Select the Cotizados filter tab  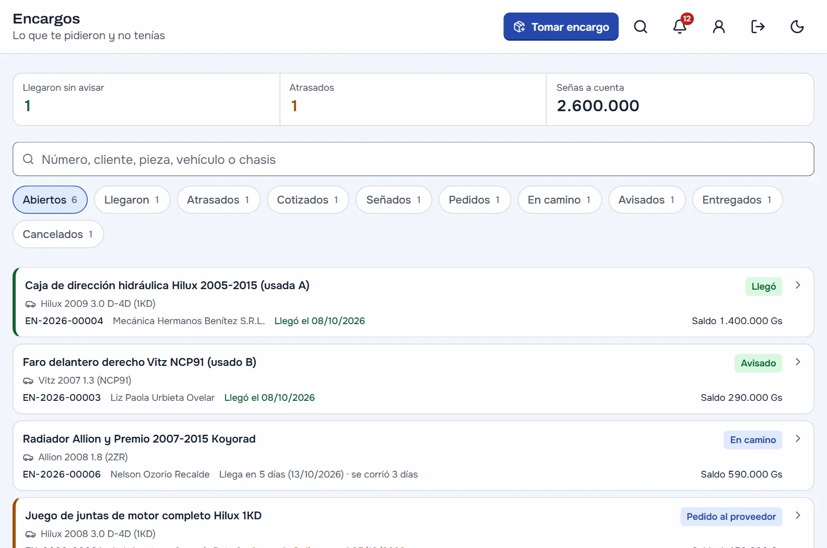(308, 200)
